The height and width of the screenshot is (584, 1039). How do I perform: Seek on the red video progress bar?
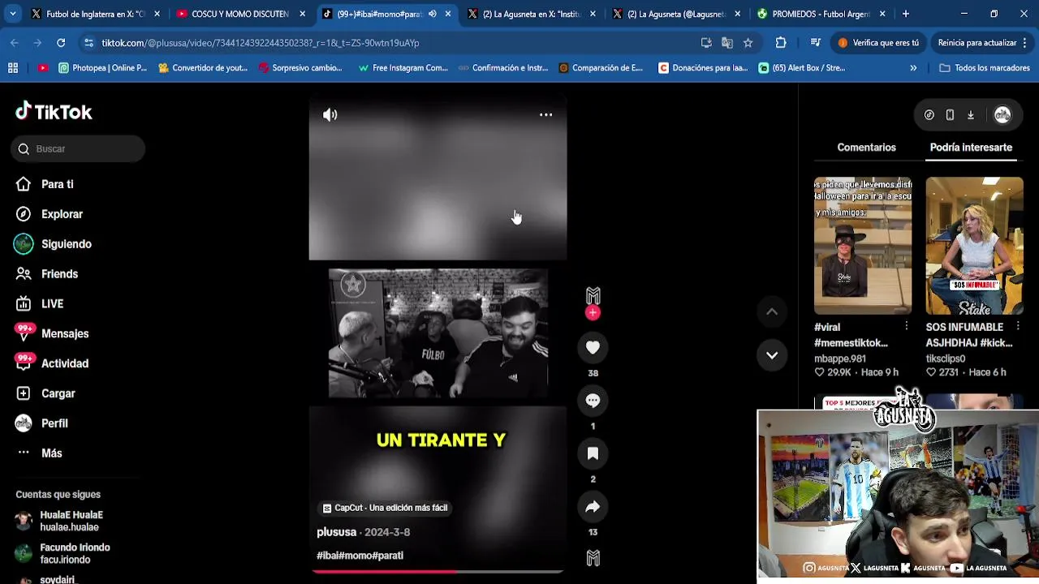click(438, 571)
